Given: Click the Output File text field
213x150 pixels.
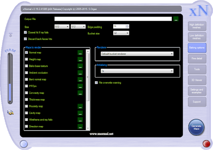Looking at the screenshot, I should coord(113,19).
